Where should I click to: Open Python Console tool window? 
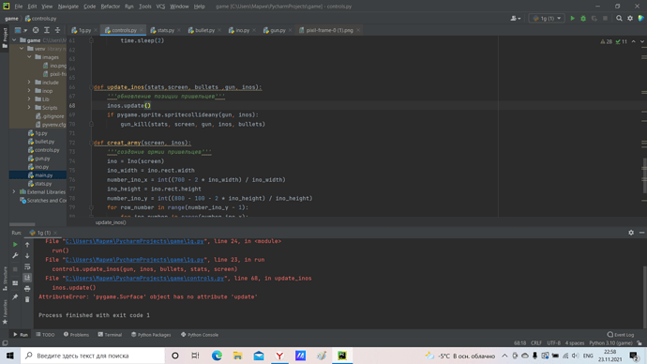coord(200,335)
